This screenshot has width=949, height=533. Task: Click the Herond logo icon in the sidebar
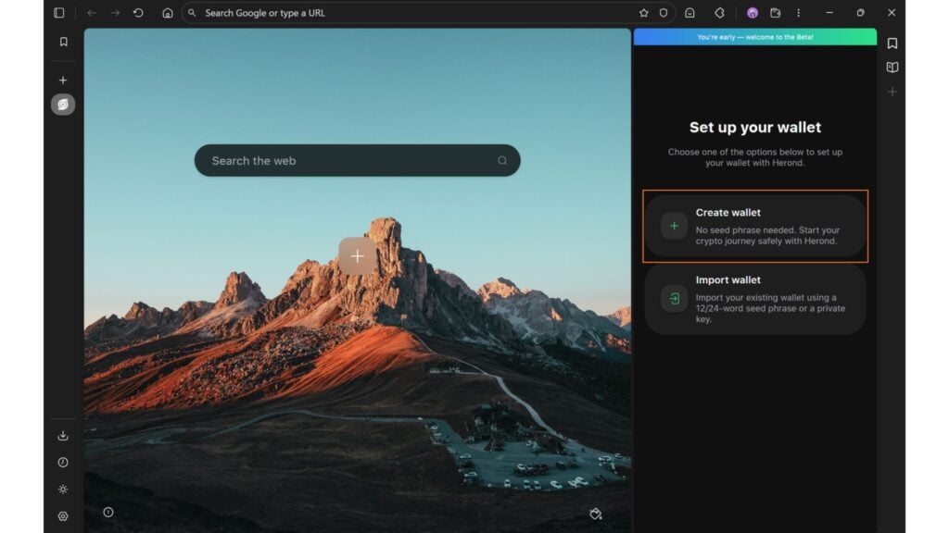click(x=62, y=104)
